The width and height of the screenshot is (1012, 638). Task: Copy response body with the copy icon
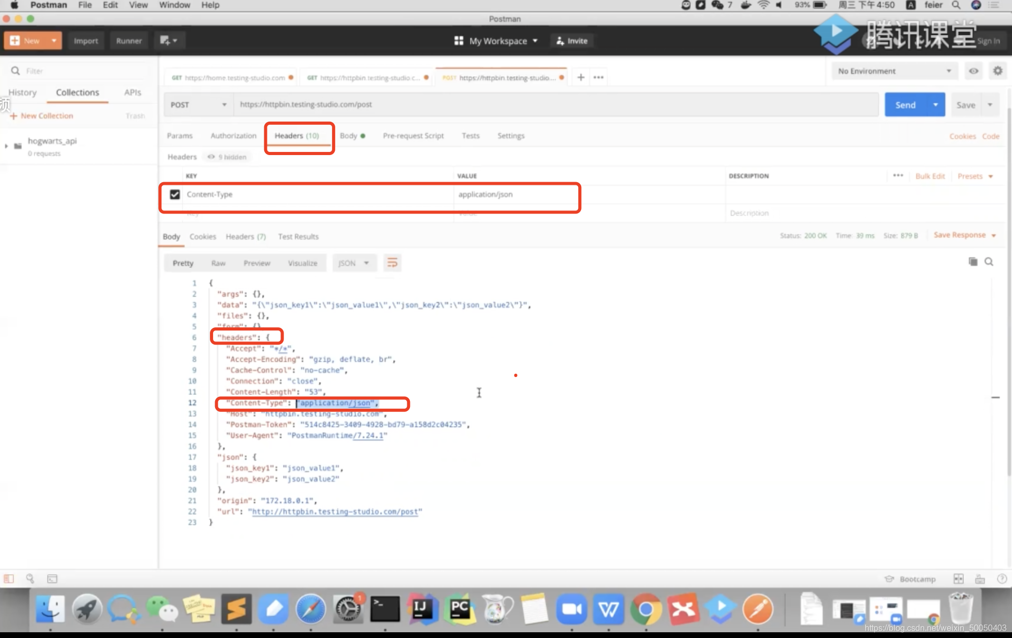(973, 262)
